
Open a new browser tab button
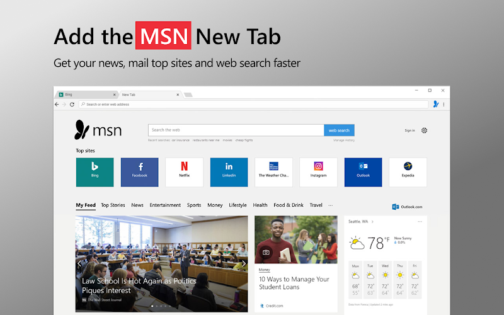[x=188, y=95]
